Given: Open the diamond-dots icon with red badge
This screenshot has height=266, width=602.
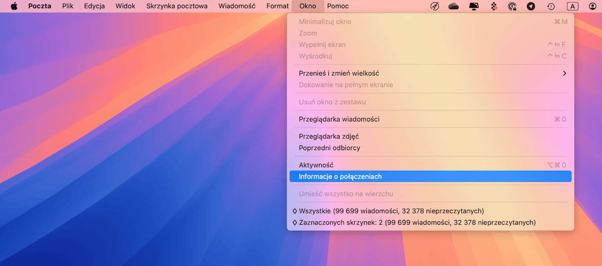Looking at the screenshot, I should click(x=494, y=6).
